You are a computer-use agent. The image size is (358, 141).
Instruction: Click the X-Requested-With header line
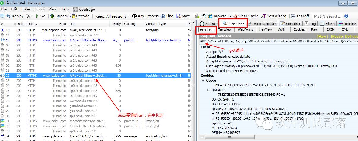coord(232,71)
